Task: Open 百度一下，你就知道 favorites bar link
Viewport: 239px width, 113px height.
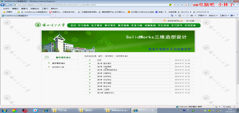Action: point(166,12)
